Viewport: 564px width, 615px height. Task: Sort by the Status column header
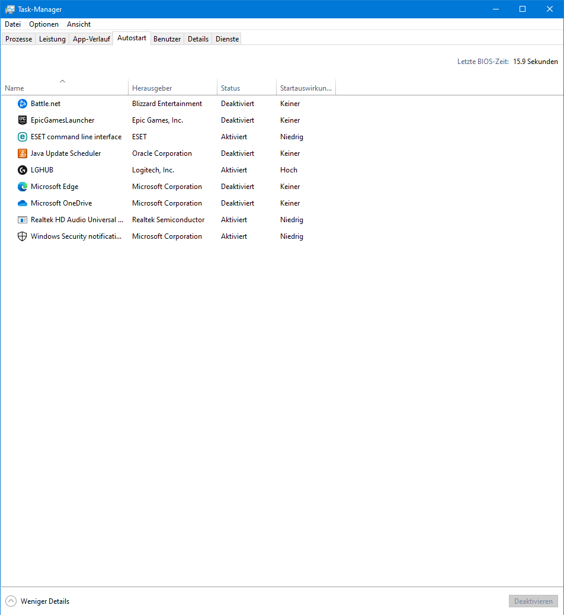click(x=246, y=88)
